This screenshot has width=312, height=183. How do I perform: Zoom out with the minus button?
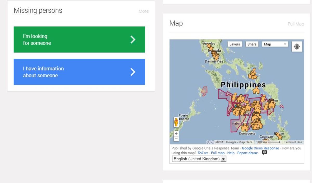pyautogui.click(x=176, y=139)
